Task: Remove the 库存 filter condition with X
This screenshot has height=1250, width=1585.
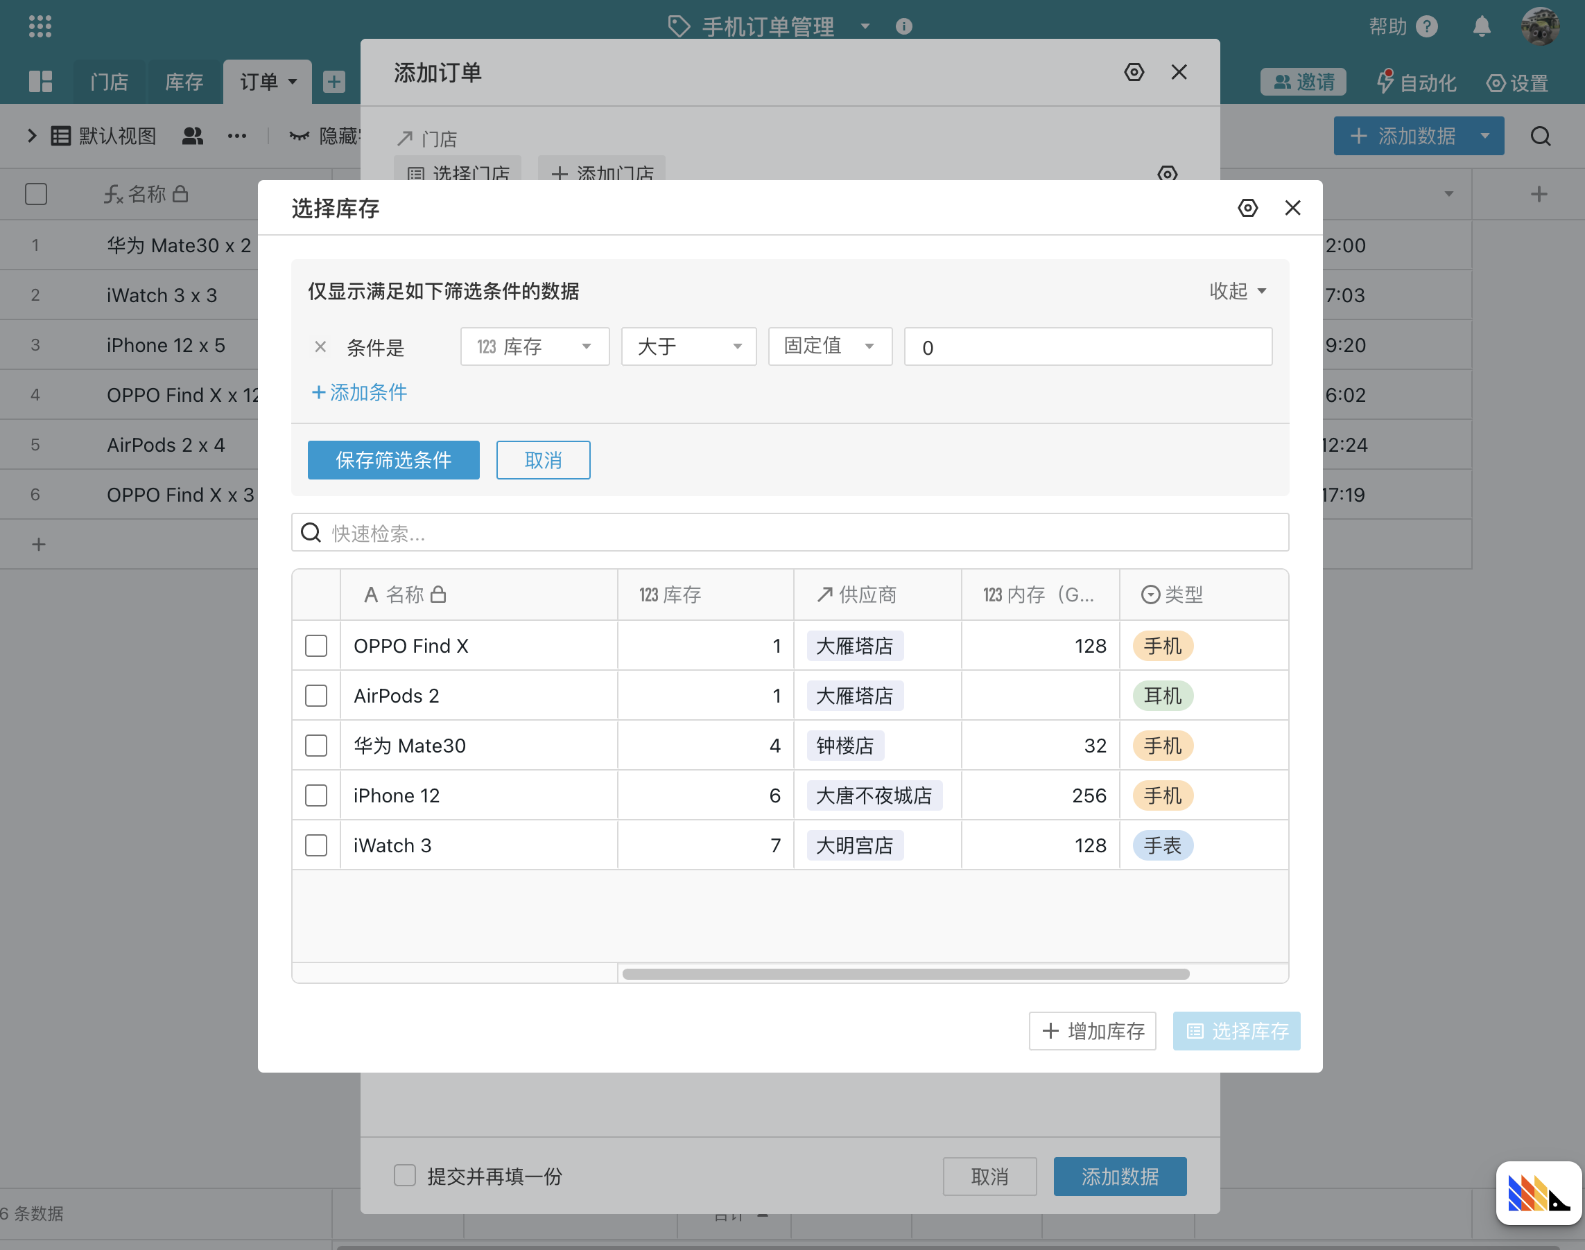Action: [x=320, y=347]
